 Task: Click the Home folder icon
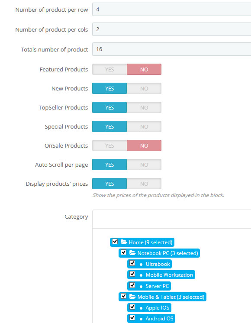pos(124,242)
